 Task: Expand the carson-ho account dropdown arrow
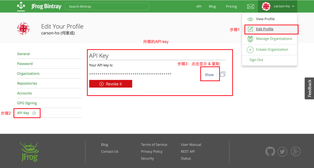click(293, 7)
